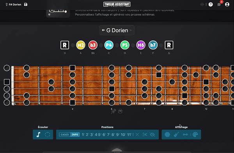This screenshot has width=234, height=153.
Task: Click fret number 3 label
Action: click(x=73, y=109)
